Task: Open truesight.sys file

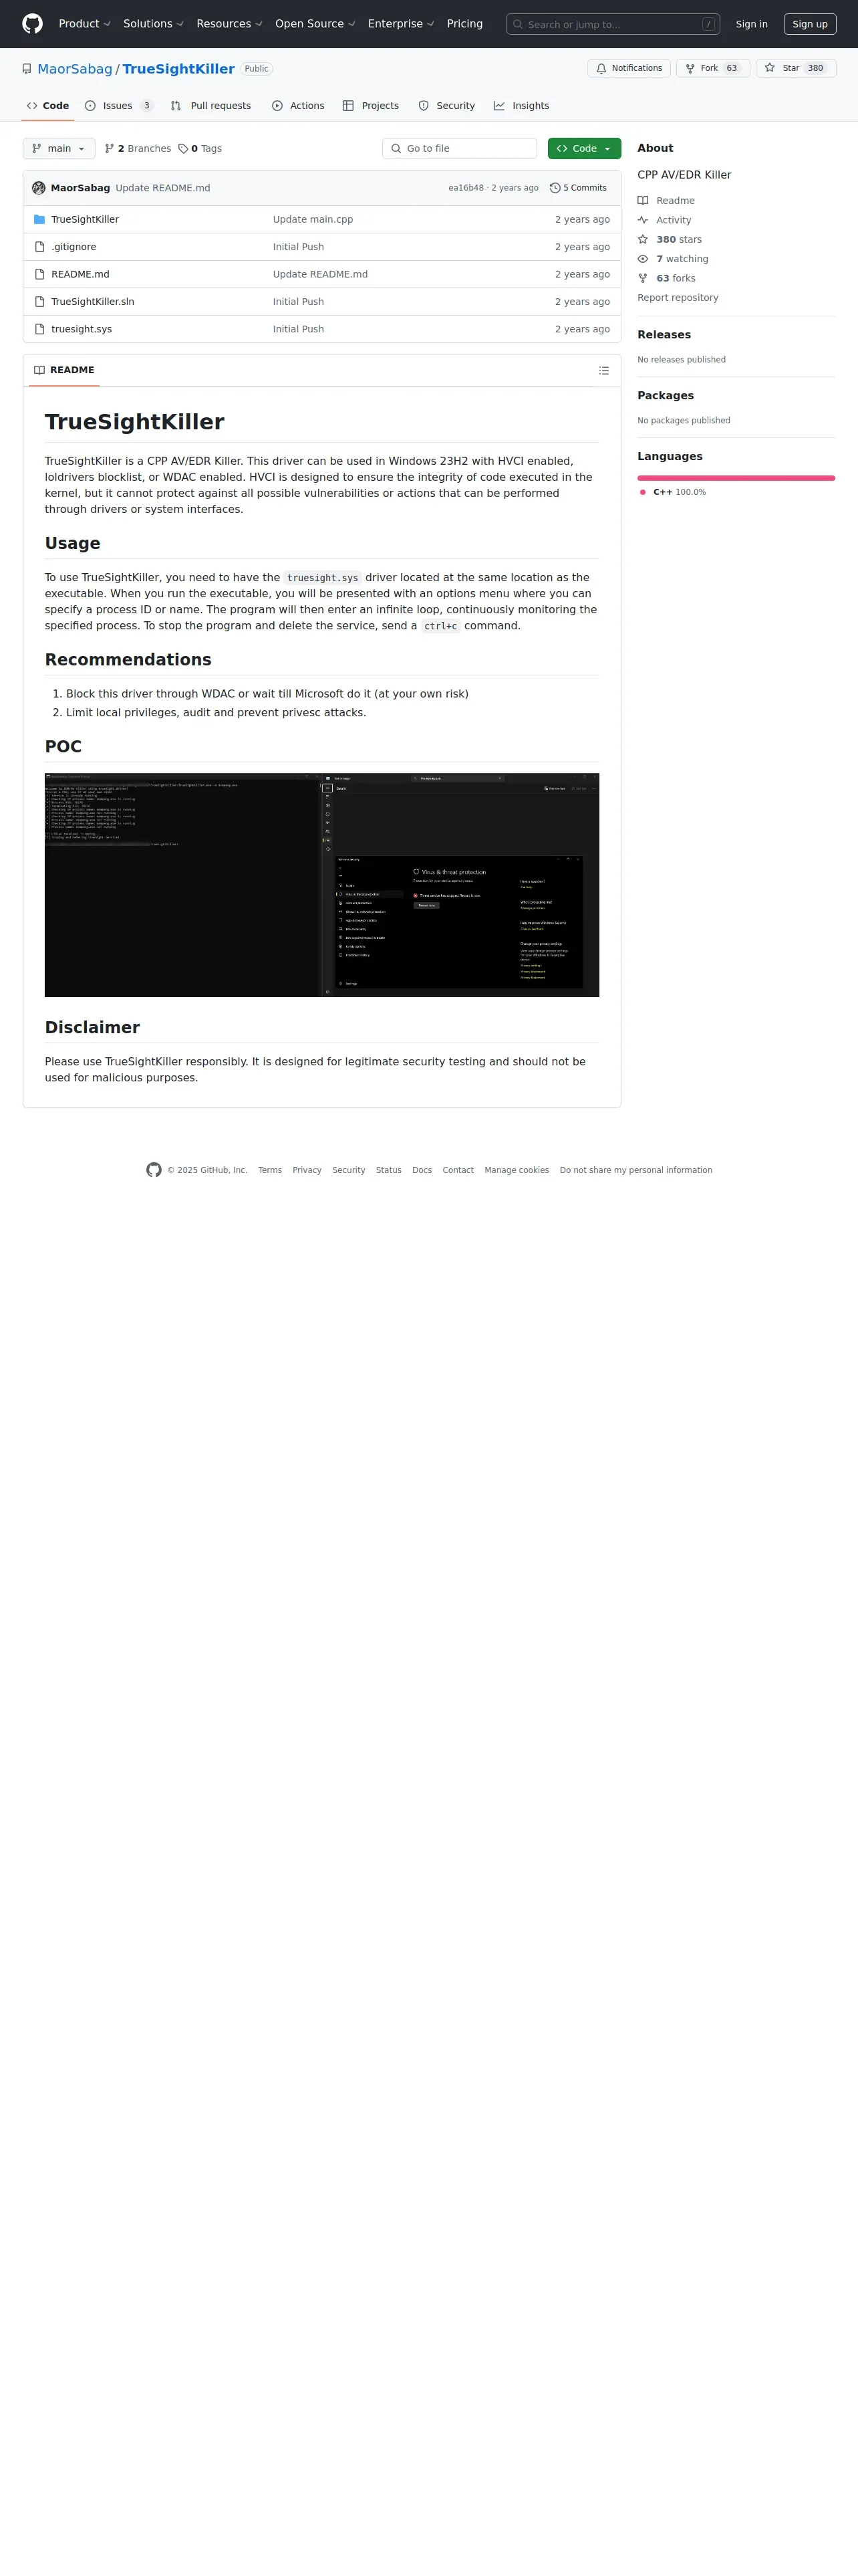Action: 82,329
